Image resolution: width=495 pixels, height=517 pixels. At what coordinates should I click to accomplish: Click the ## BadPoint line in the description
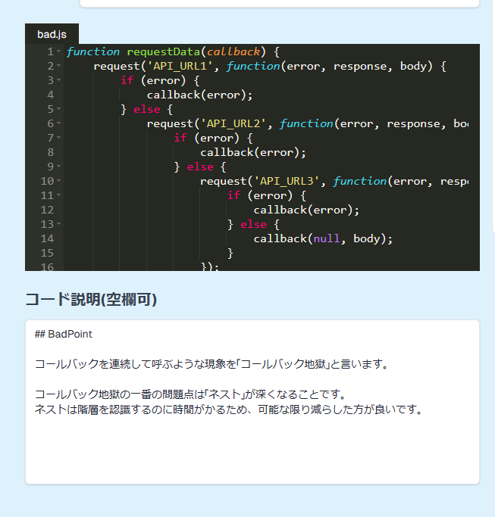coord(64,334)
